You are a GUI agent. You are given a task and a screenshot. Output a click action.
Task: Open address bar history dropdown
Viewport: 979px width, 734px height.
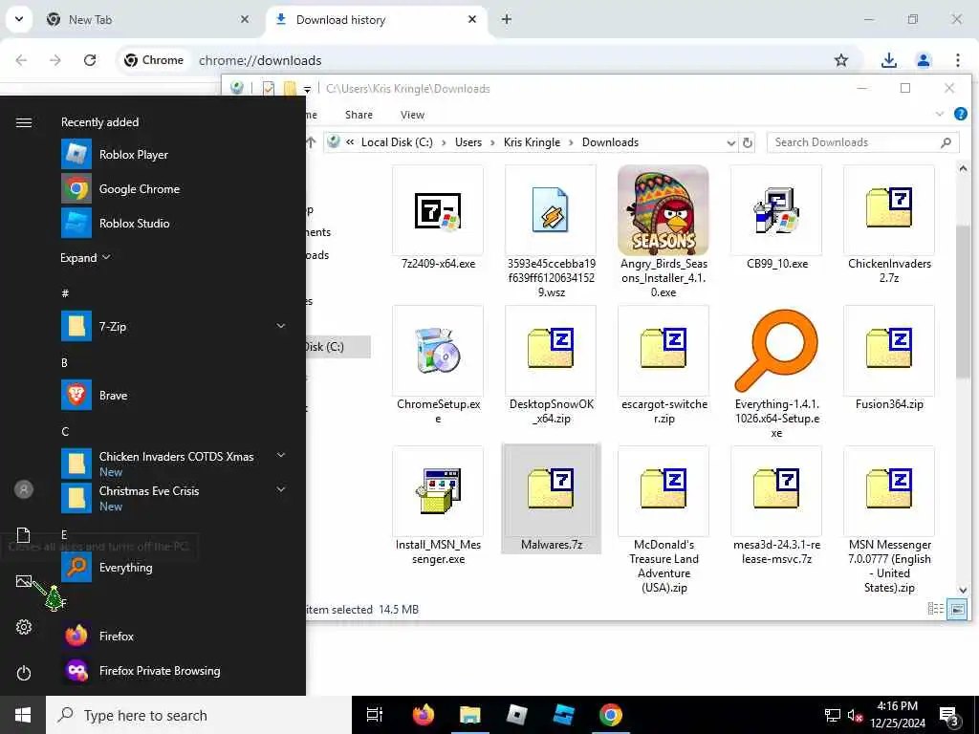coord(730,143)
